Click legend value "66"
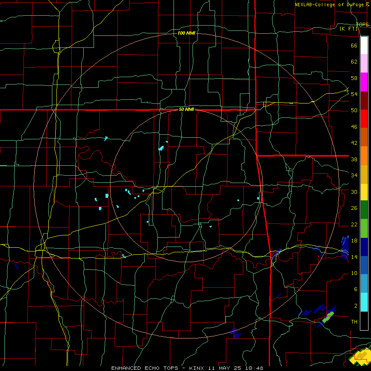The width and height of the screenshot is (371, 371). point(354,45)
